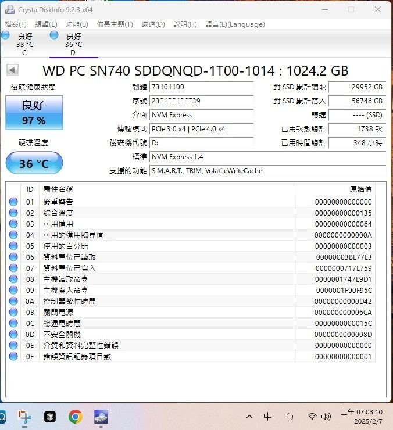Open the clock showing 上午 07:03:10

pyautogui.click(x=362, y=417)
